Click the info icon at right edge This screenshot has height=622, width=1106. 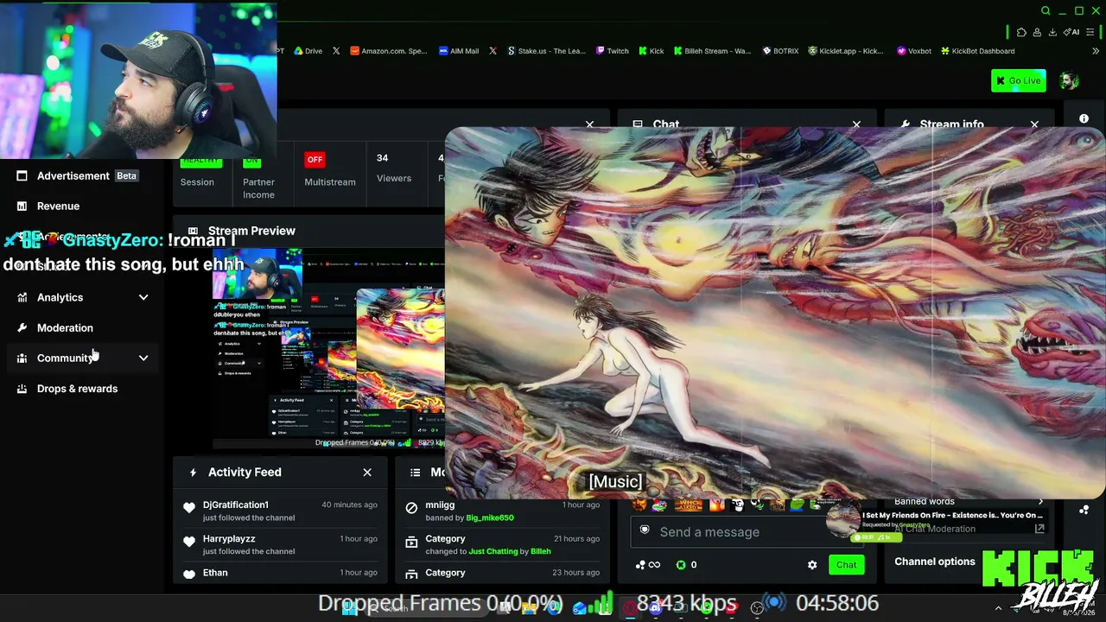coord(1084,118)
